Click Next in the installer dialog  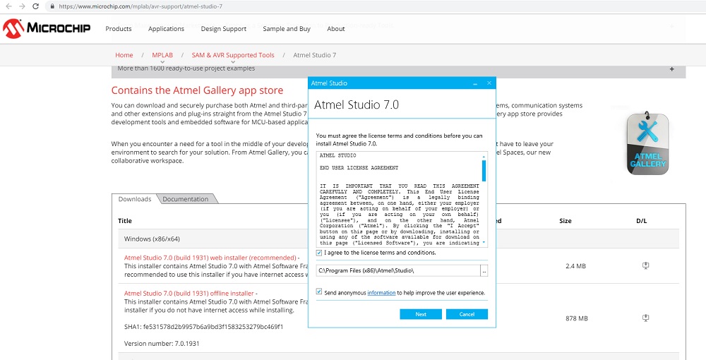pos(421,314)
